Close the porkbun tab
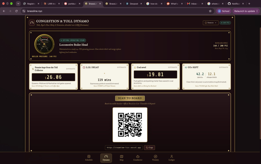 (x=79, y=4)
